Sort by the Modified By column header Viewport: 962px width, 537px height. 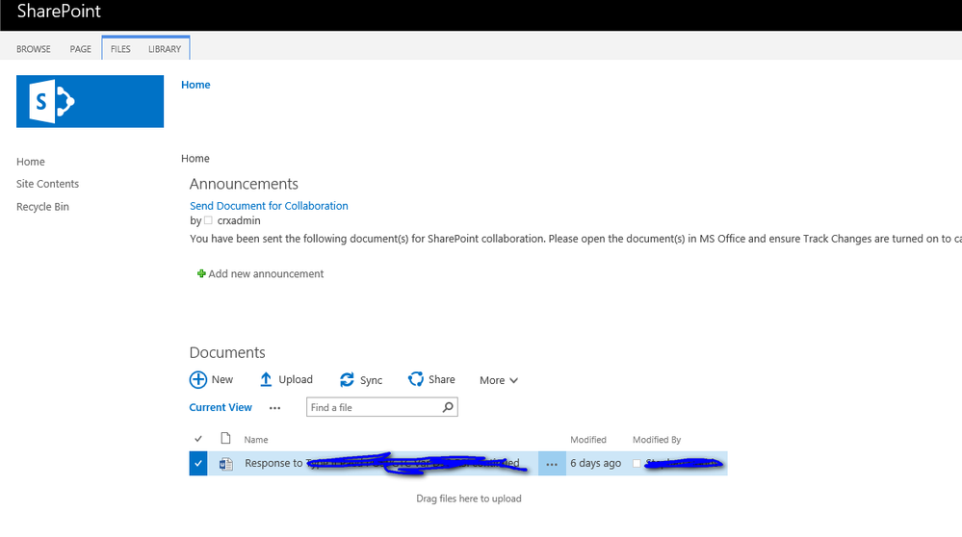(x=657, y=440)
